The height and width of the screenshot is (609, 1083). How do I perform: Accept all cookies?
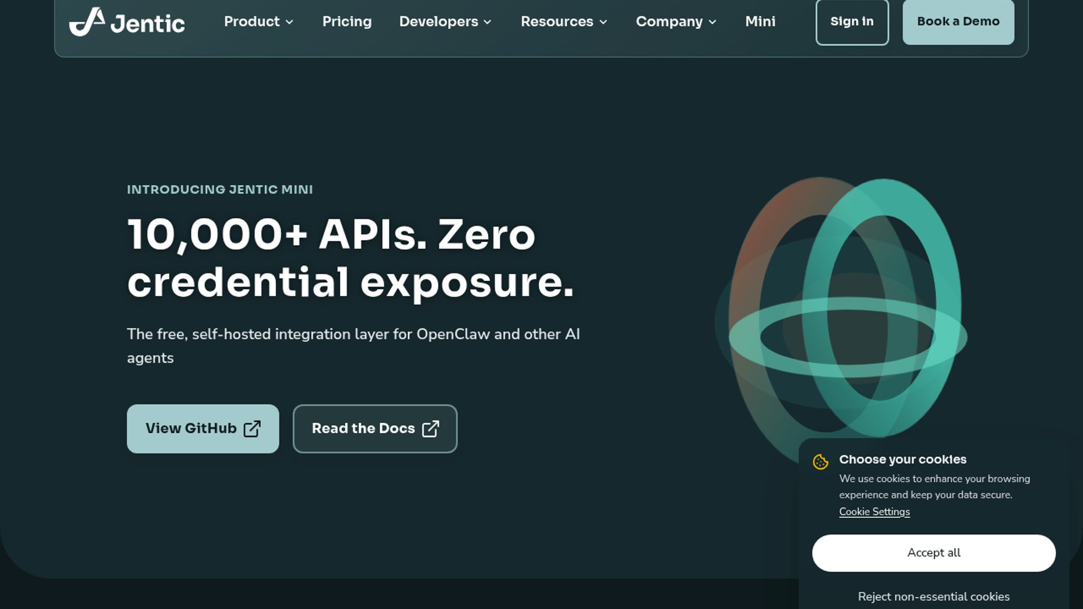pyautogui.click(x=934, y=553)
